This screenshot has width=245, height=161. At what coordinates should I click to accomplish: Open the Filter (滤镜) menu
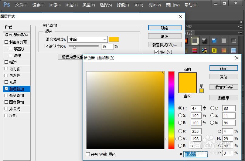pos(123,5)
